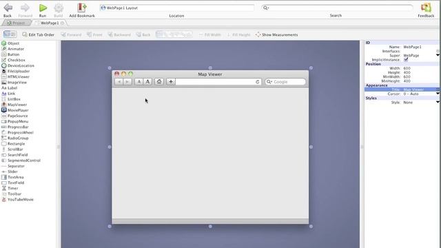Switch to the Project tab

point(16,23)
